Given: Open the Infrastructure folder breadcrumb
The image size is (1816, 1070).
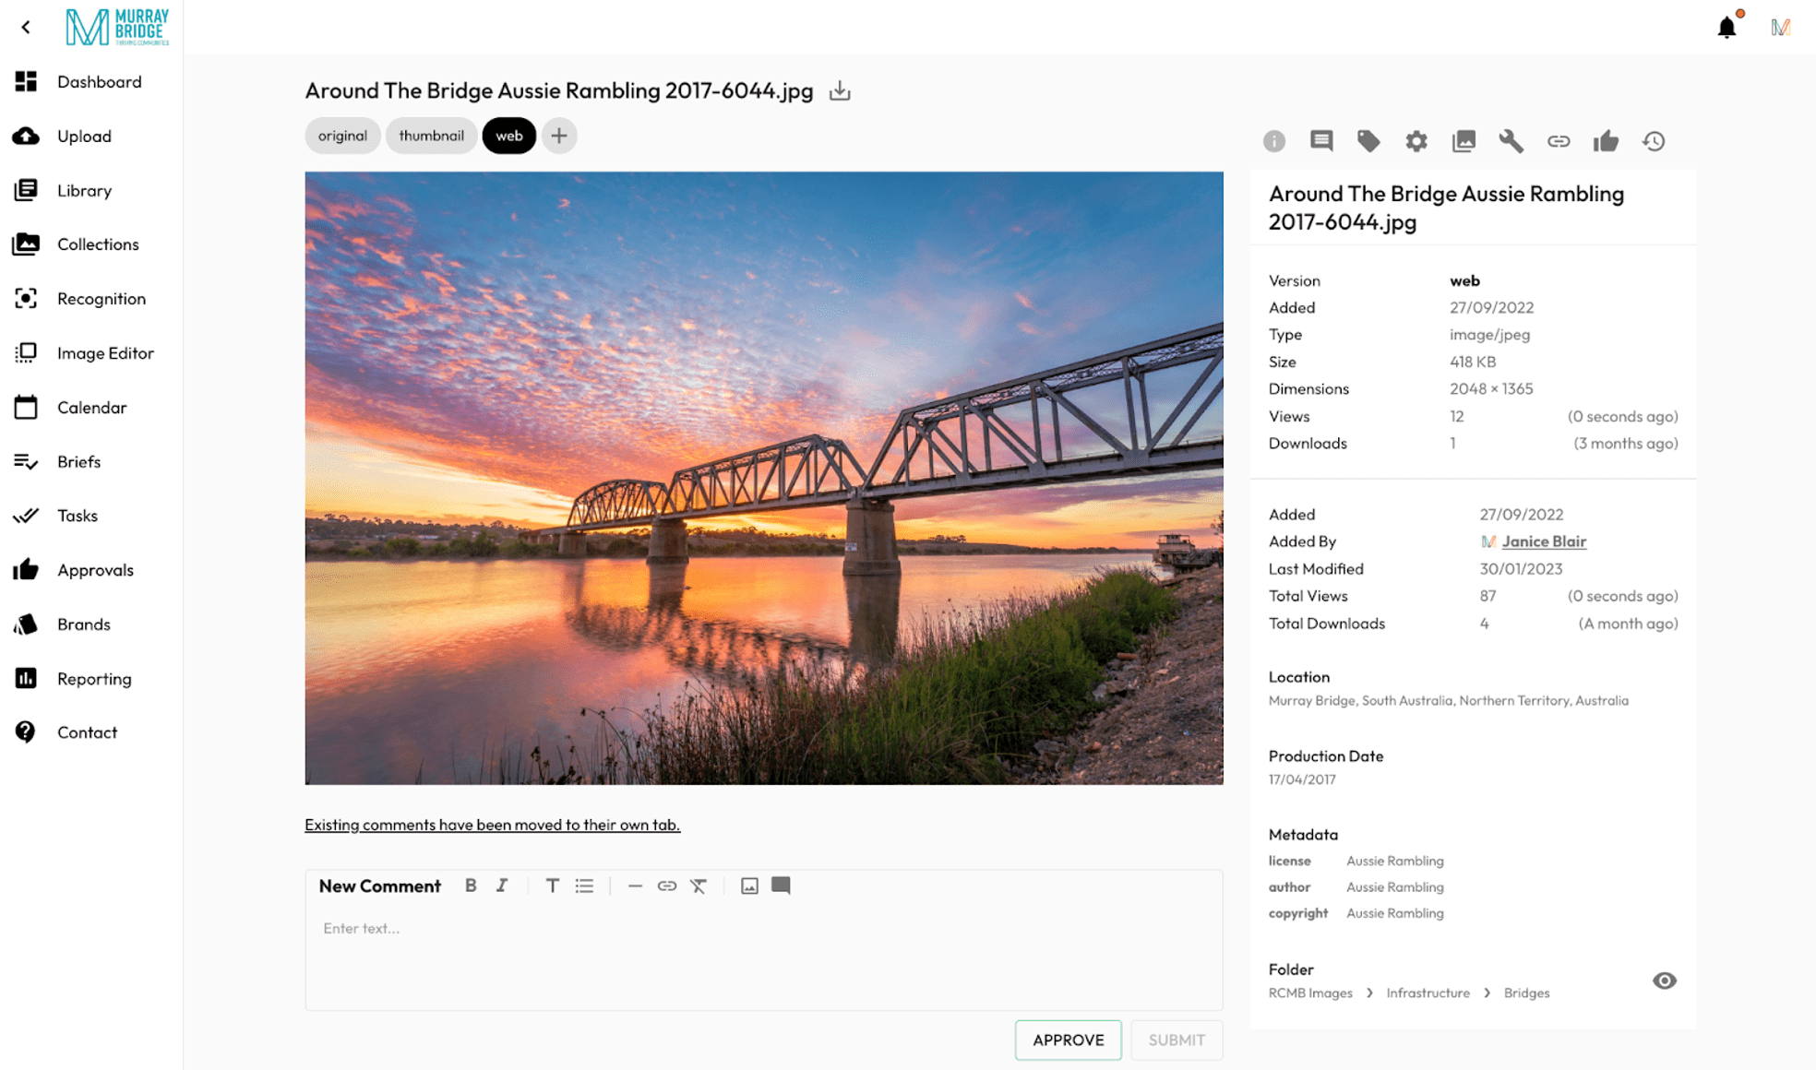Looking at the screenshot, I should pos(1428,993).
